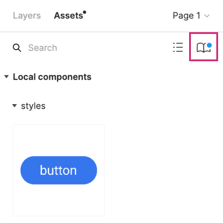The image size is (223, 223).
Task: Toggle list view with the list icon
Action: pos(178,47)
